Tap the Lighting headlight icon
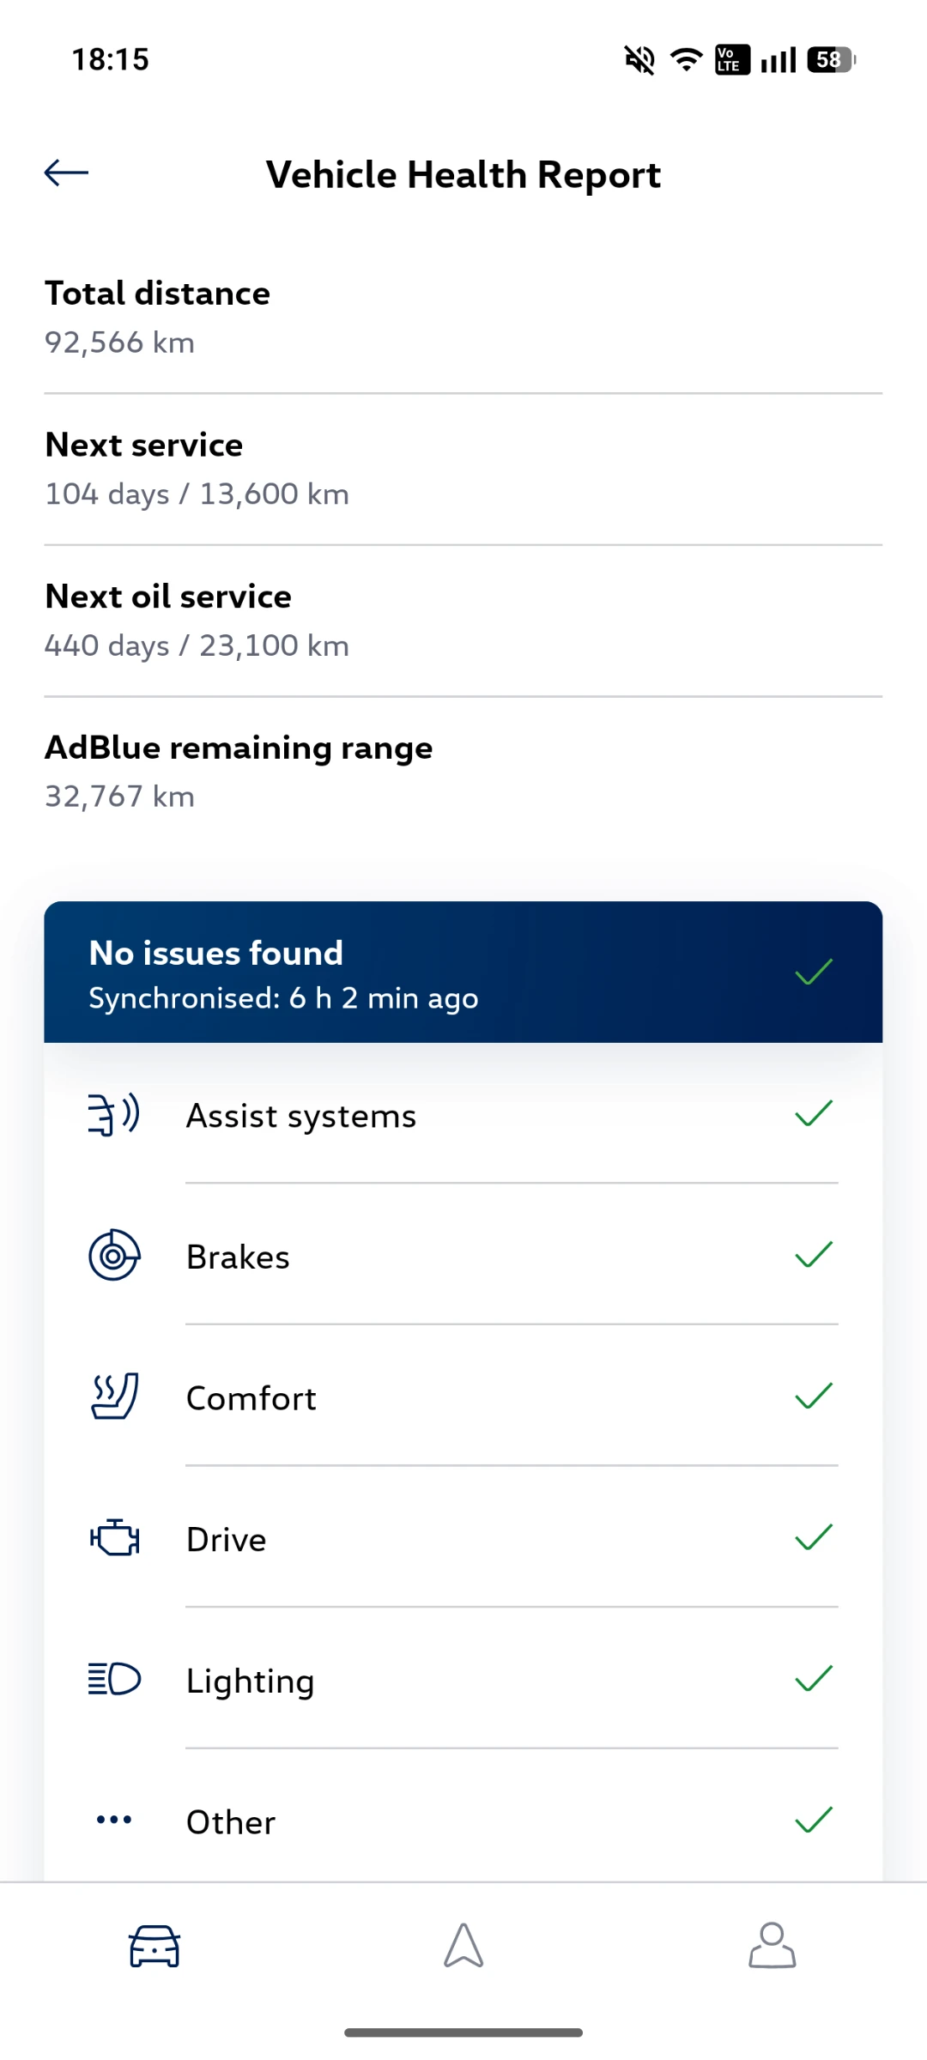The height and width of the screenshot is (2060, 927). pos(114,1679)
